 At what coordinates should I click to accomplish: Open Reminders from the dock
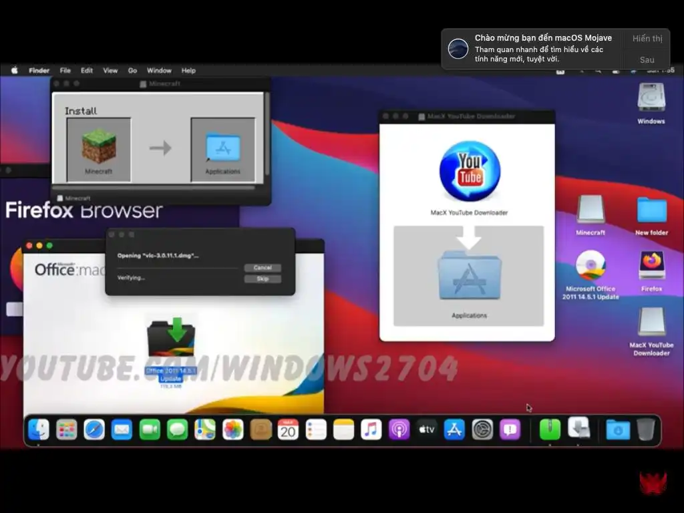point(316,430)
